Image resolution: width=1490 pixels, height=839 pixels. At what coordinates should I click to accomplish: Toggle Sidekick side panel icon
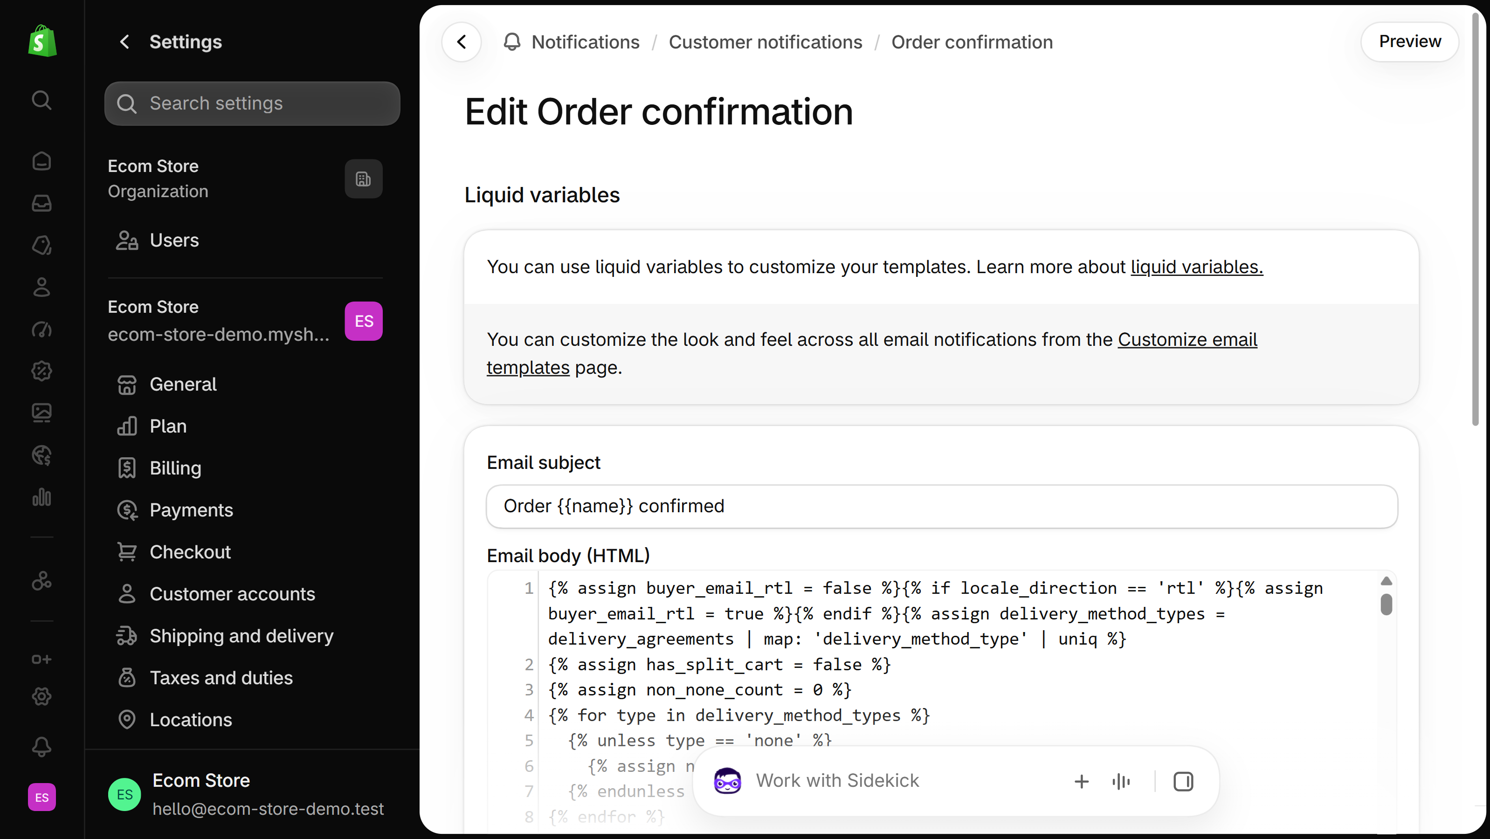point(1183,782)
